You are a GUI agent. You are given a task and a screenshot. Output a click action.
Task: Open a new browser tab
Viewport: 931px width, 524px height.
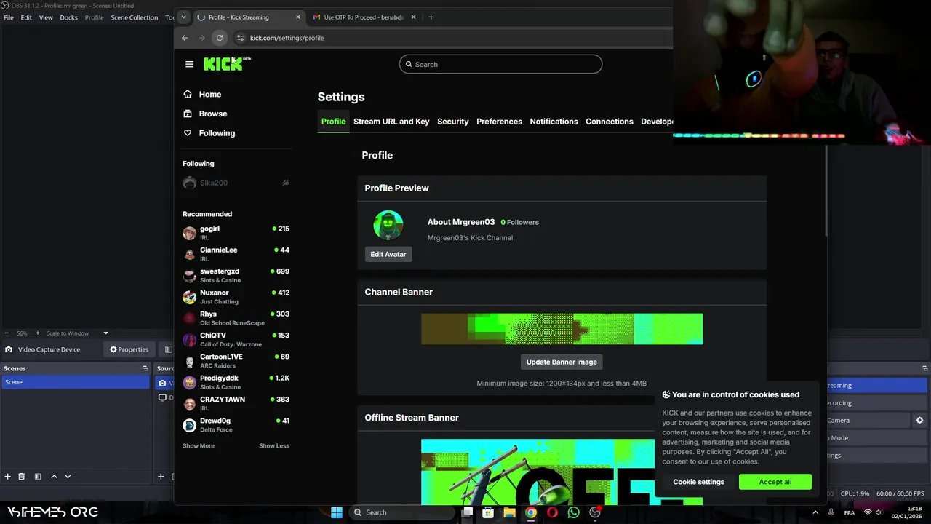[431, 17]
